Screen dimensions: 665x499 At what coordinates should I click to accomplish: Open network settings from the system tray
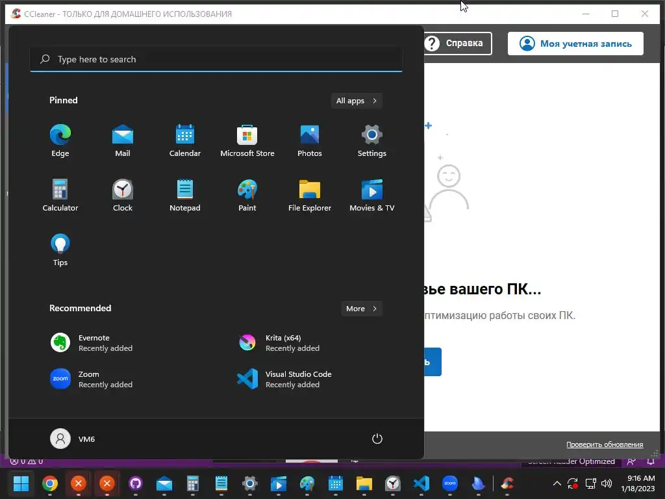[x=590, y=483]
